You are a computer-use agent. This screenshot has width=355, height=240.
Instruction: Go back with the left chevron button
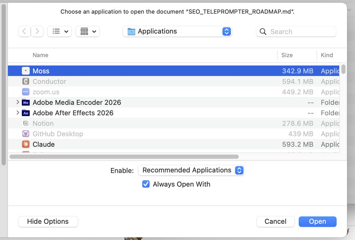pos(24,31)
